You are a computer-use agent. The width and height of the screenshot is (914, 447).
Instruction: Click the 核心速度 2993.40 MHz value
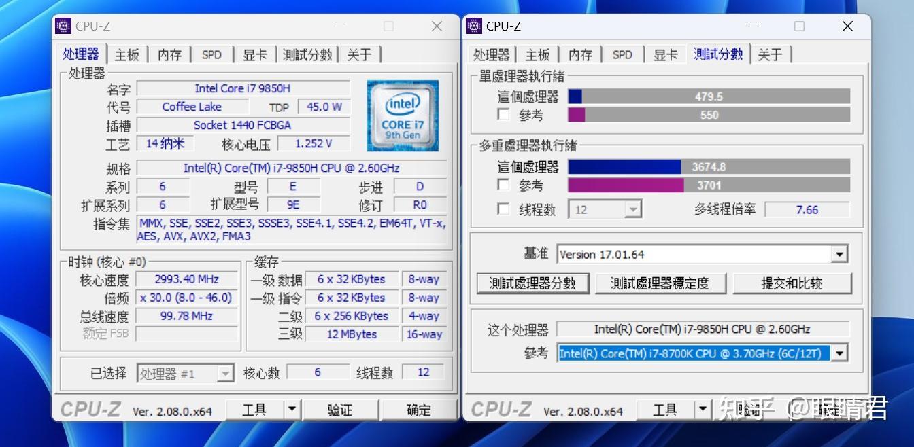pyautogui.click(x=187, y=279)
